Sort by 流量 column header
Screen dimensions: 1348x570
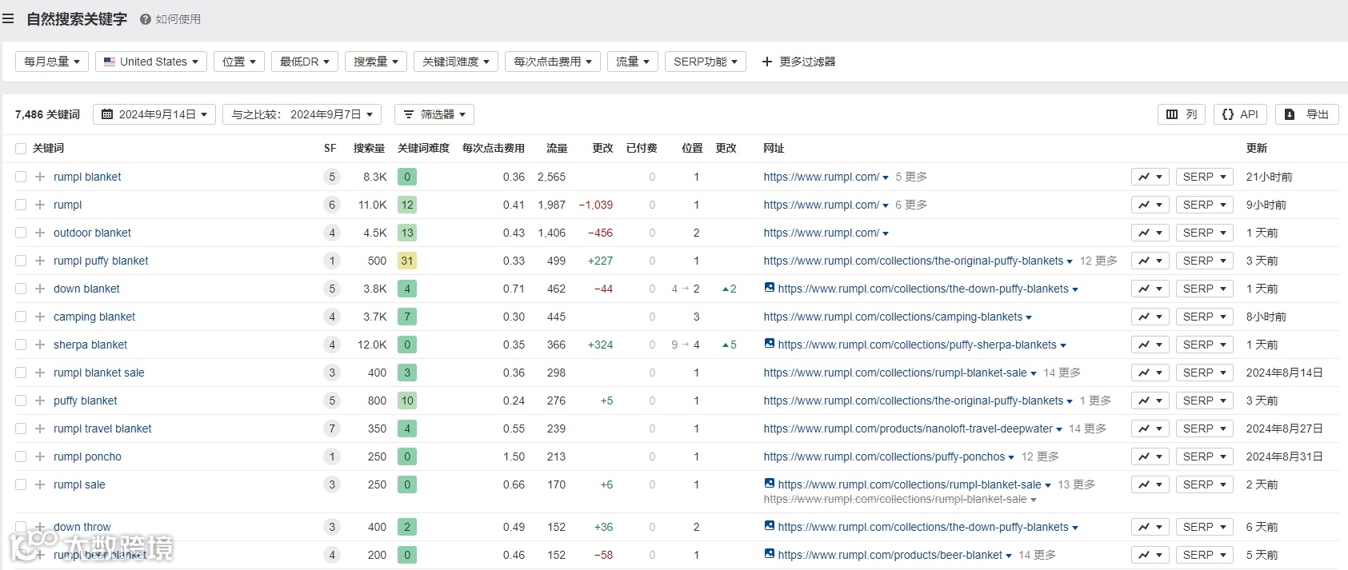[557, 149]
